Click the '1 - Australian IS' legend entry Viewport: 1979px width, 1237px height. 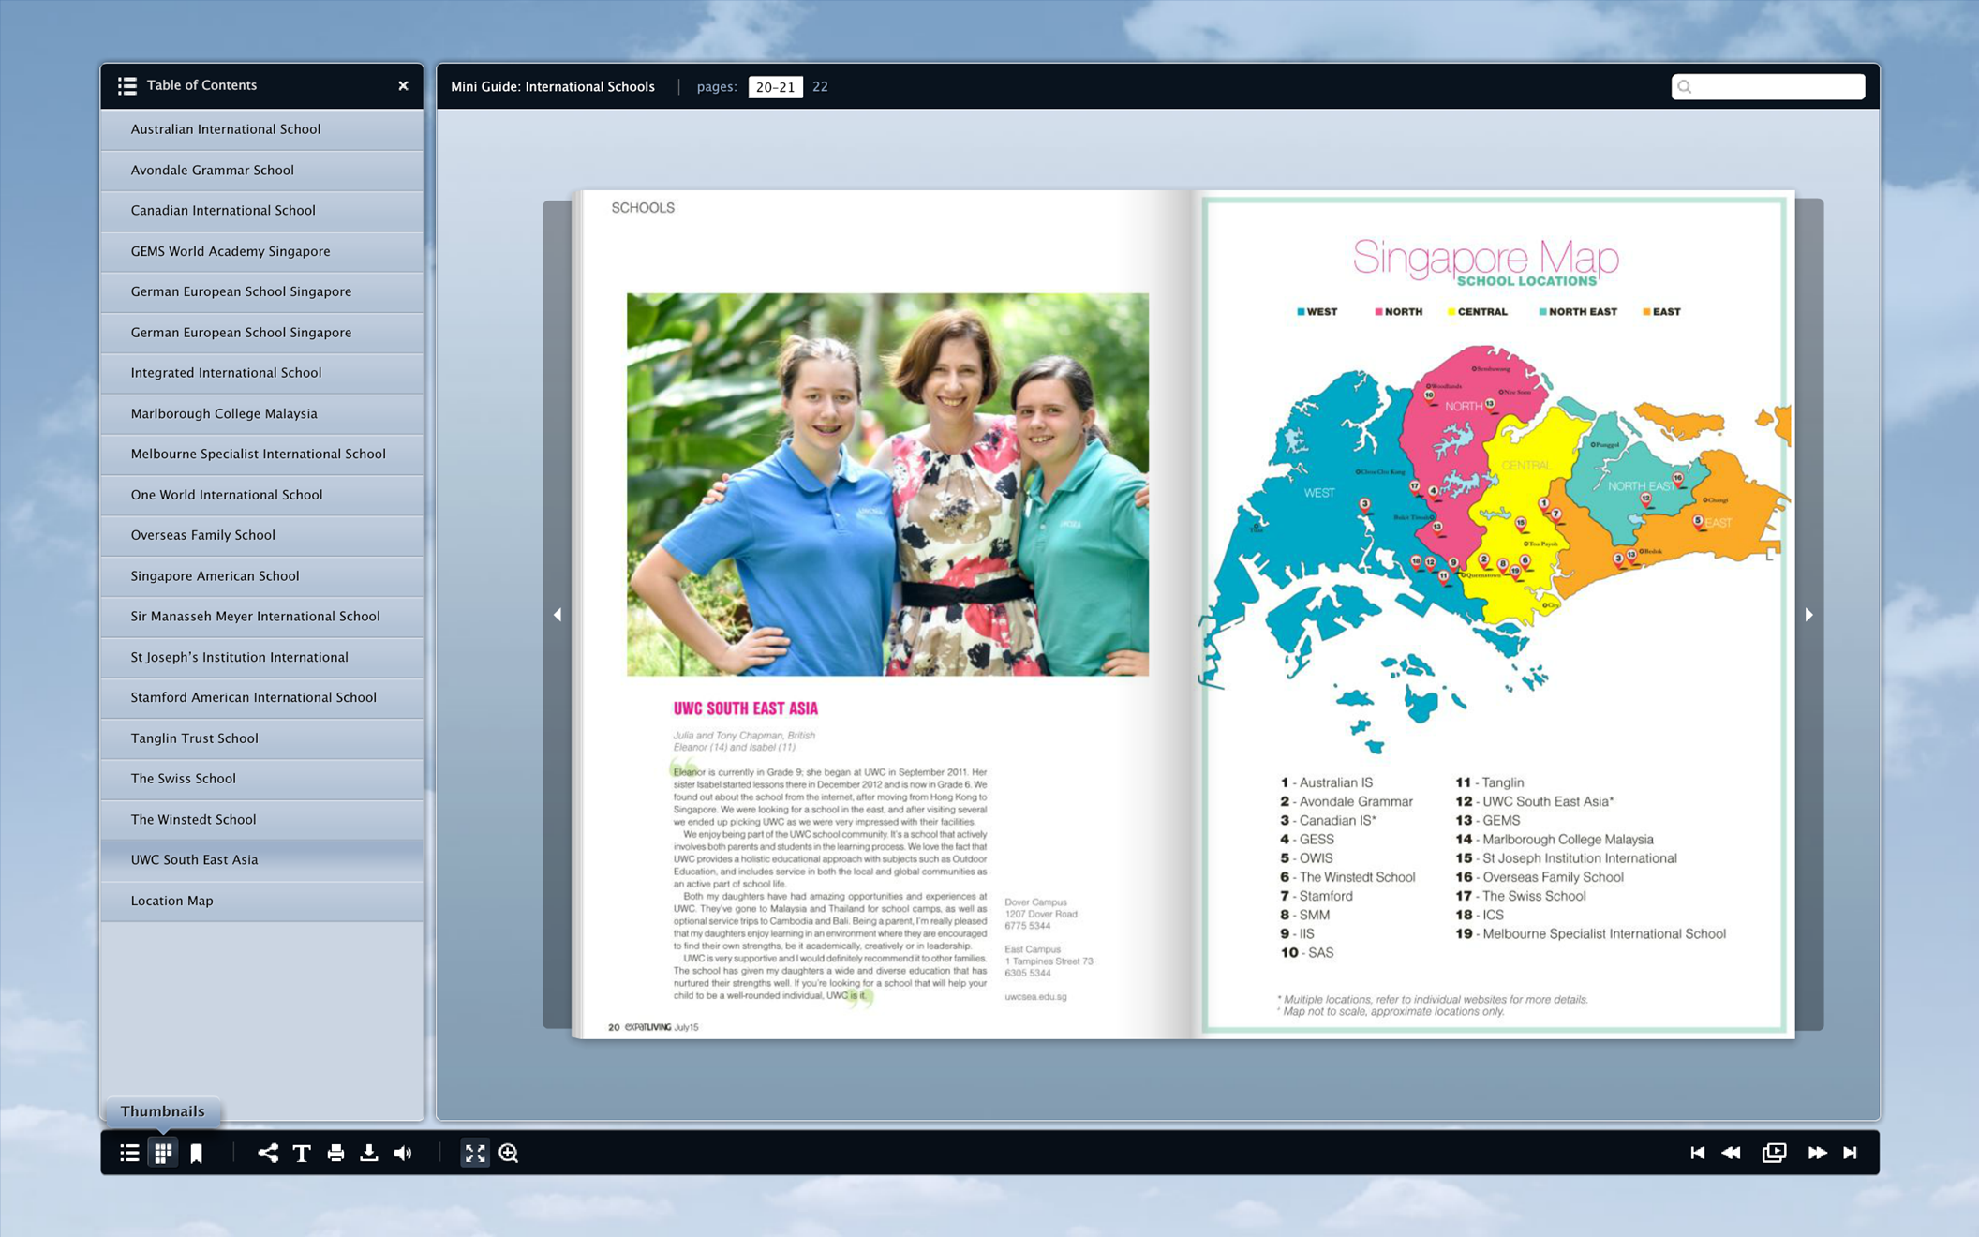tap(1326, 782)
